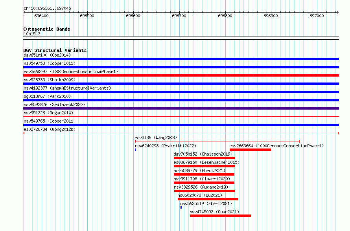Open the esv3136 (Wang2008) label
Image resolution: width=350 pixels, height=231 pixels.
click(x=156, y=137)
